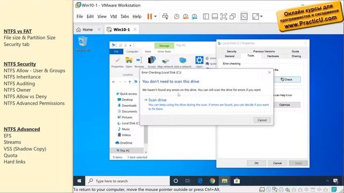Viewport: 344px width, 193px height.
Task: Open Microsoft Edge from guest taskbar
Action: (200, 181)
